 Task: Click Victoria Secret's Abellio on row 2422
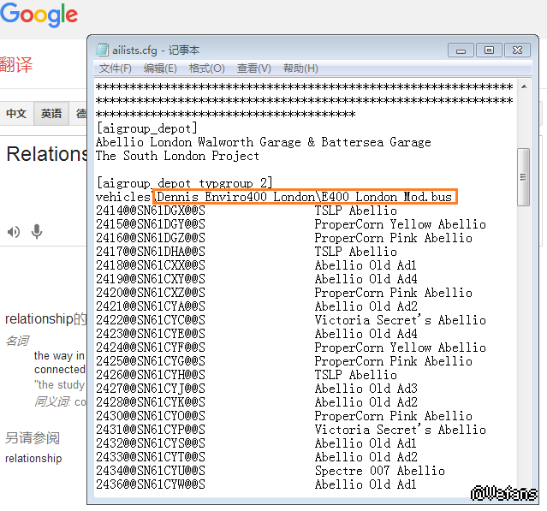pos(400,320)
